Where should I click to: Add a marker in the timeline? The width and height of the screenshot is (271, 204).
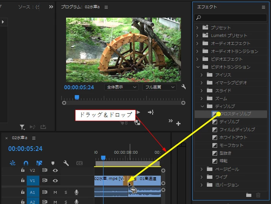[x=53, y=163]
